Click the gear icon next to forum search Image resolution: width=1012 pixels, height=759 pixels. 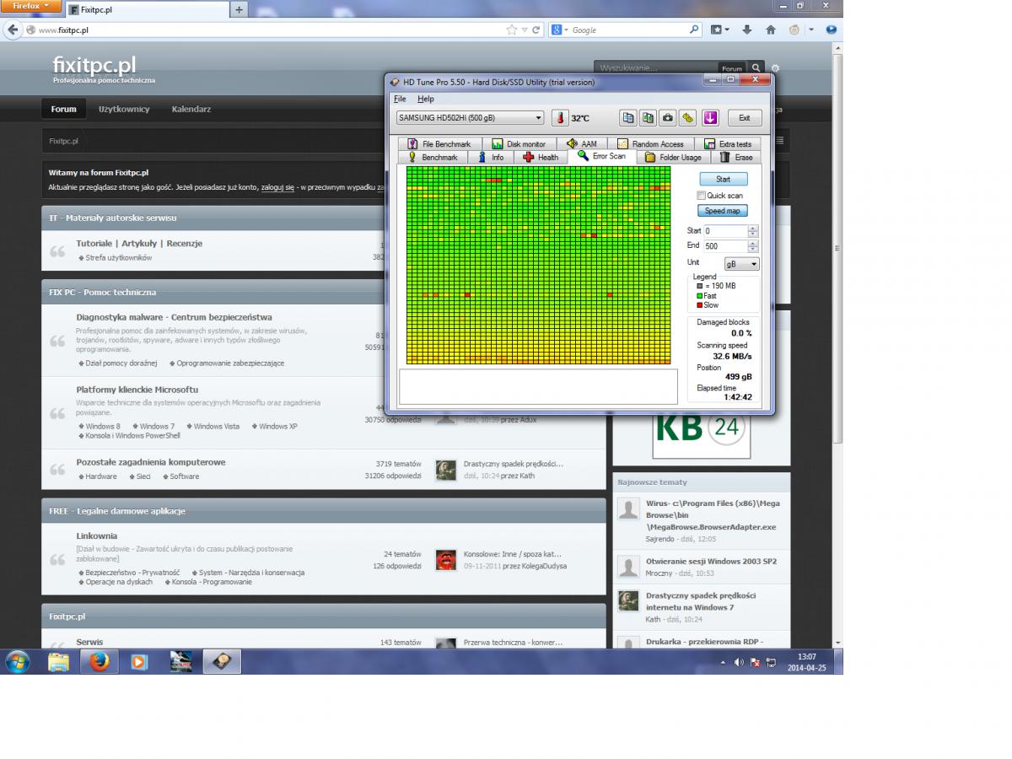[x=776, y=67]
